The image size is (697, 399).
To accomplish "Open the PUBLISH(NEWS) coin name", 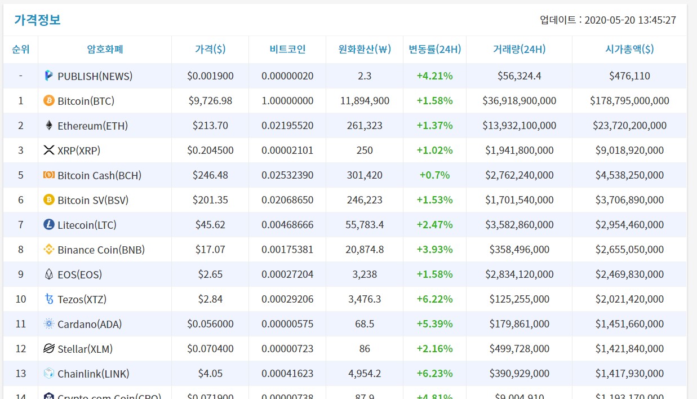I will [95, 76].
